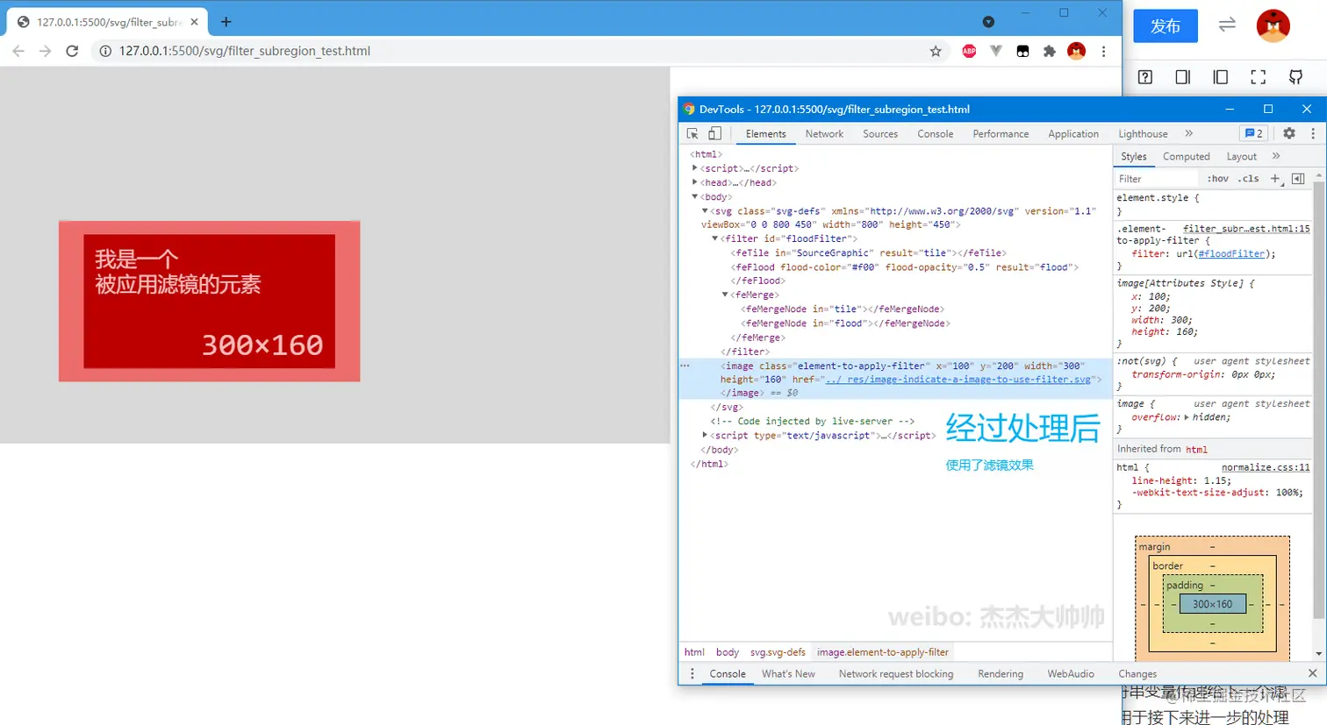This screenshot has height=725, width=1327.
Task: Open Network request blocking drawer tab
Action: pyautogui.click(x=896, y=673)
